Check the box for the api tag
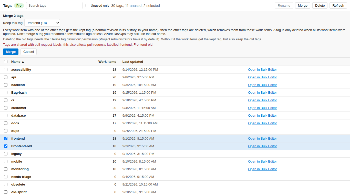350x196 pixels. pyautogui.click(x=6, y=77)
